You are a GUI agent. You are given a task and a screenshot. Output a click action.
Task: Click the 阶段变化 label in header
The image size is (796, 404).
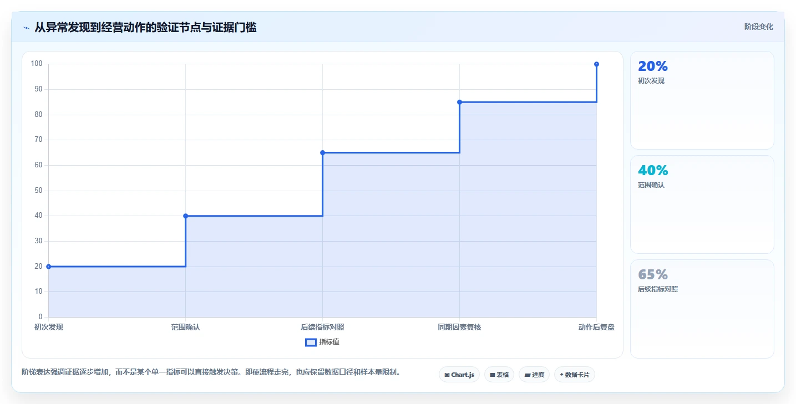tap(758, 27)
